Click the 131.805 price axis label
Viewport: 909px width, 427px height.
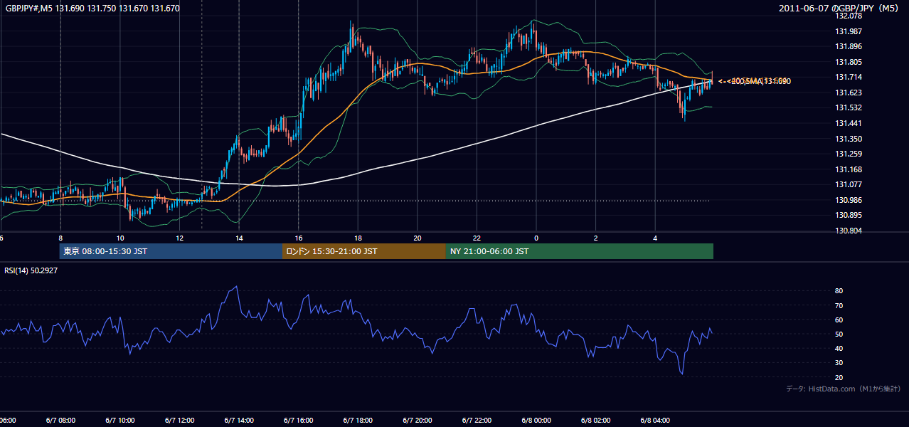(x=849, y=62)
